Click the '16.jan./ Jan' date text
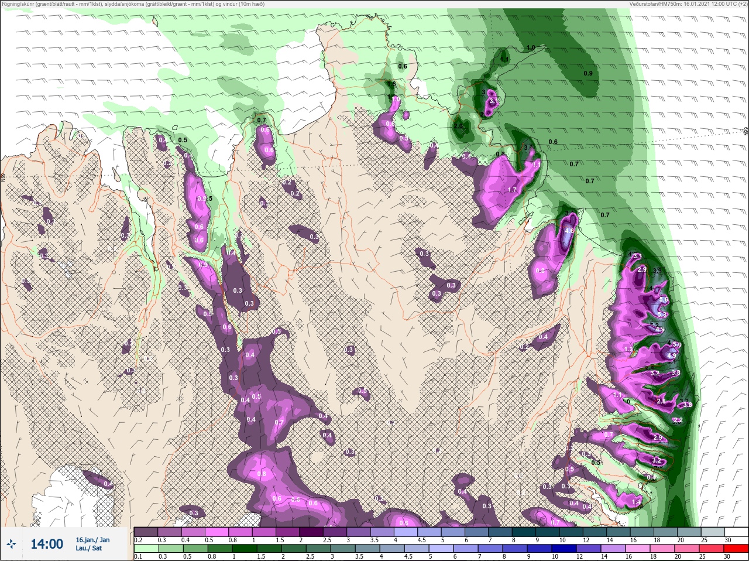Viewport: 749px width, 561px height. [92, 539]
